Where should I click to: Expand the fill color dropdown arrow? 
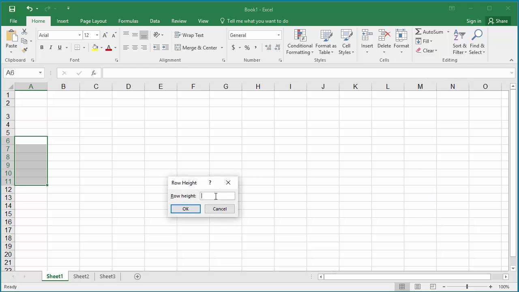(x=101, y=47)
